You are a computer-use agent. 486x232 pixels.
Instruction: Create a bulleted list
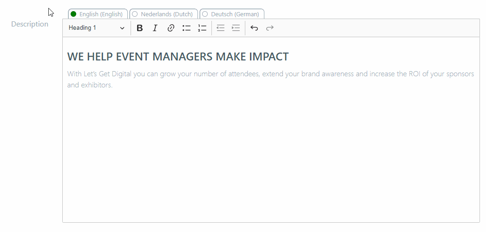[186, 28]
